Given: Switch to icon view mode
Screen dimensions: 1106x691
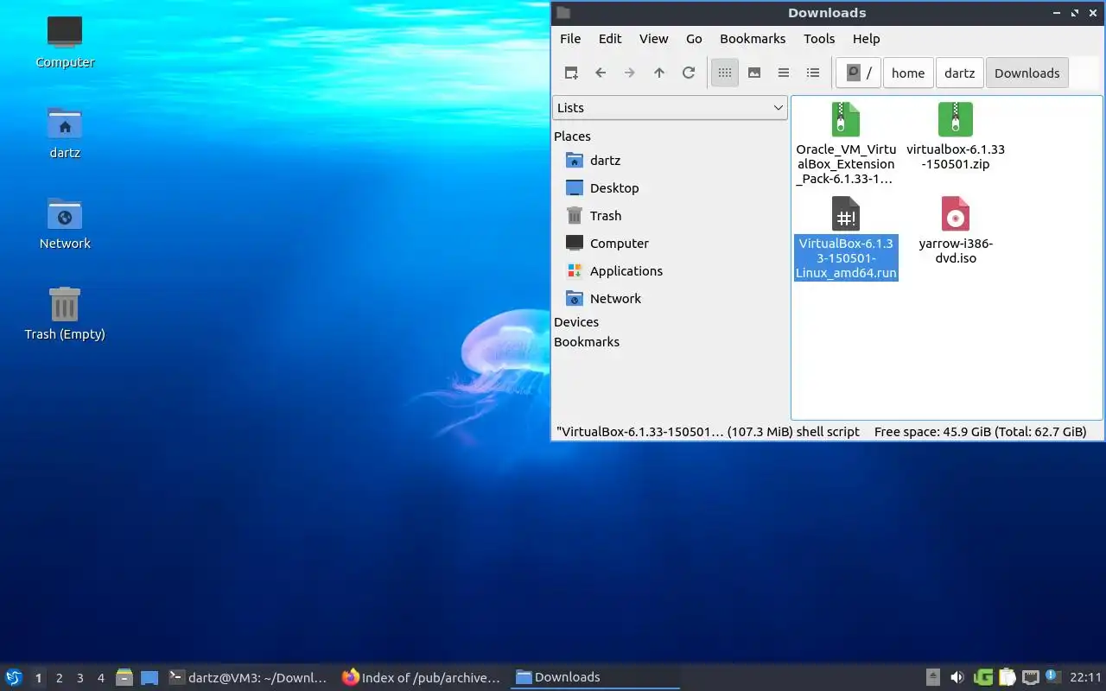Looking at the screenshot, I should pyautogui.click(x=725, y=73).
